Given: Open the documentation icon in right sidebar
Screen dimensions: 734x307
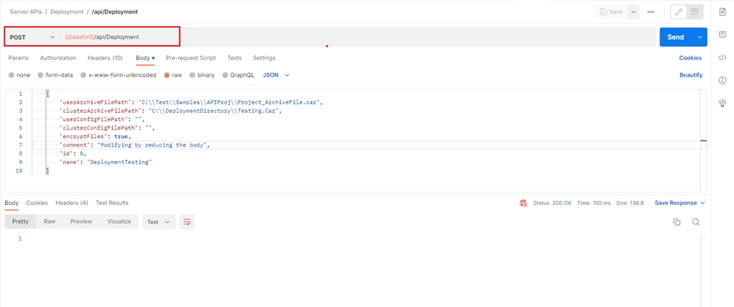Looking at the screenshot, I should (722, 12).
